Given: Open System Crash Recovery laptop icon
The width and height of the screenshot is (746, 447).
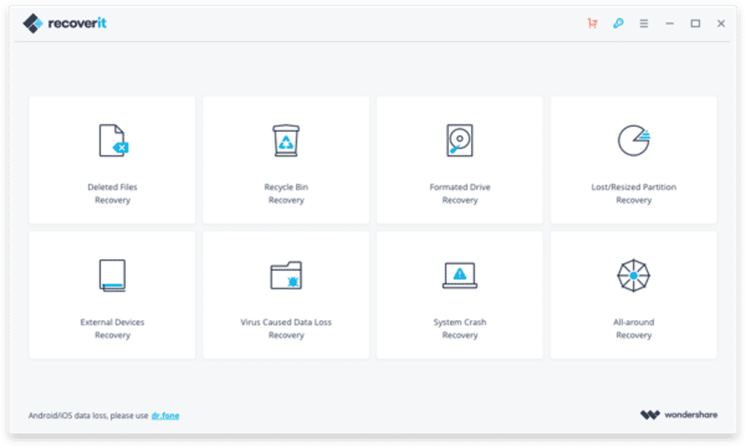Looking at the screenshot, I should [x=459, y=275].
